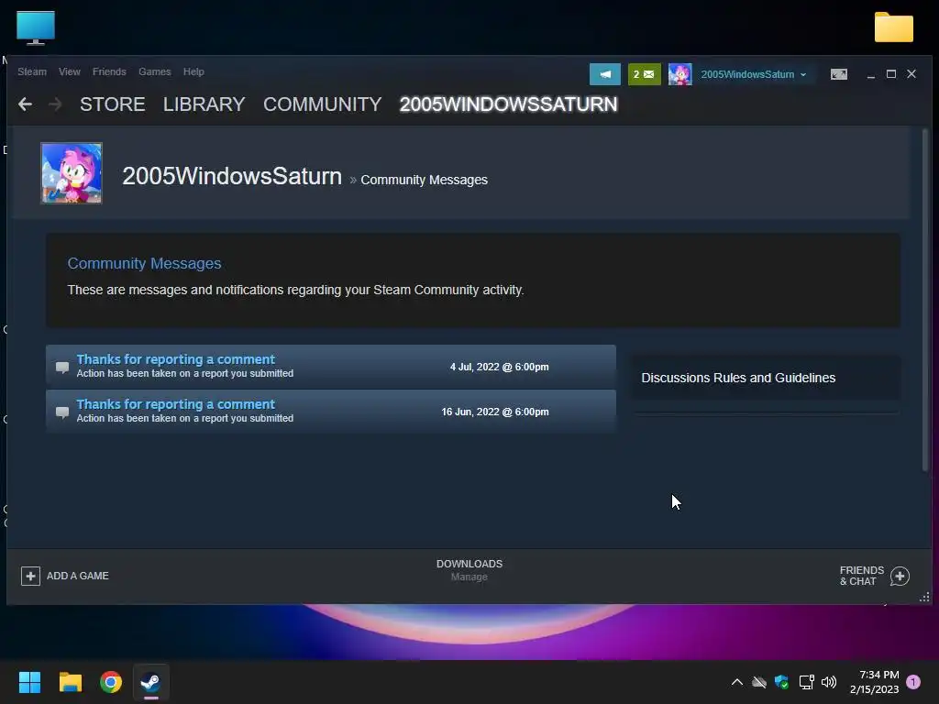Go back with the left arrow
939x704 pixels.
click(25, 104)
